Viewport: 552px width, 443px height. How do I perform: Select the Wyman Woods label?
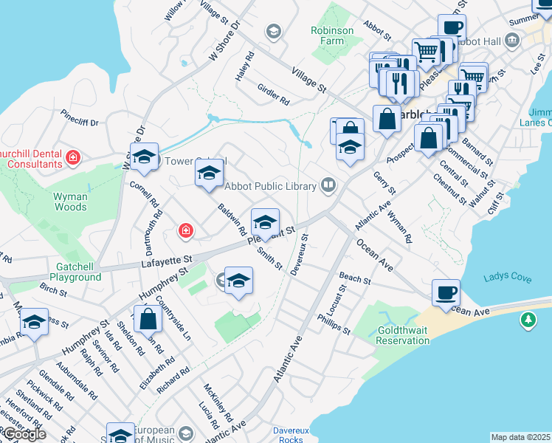pos(70,202)
